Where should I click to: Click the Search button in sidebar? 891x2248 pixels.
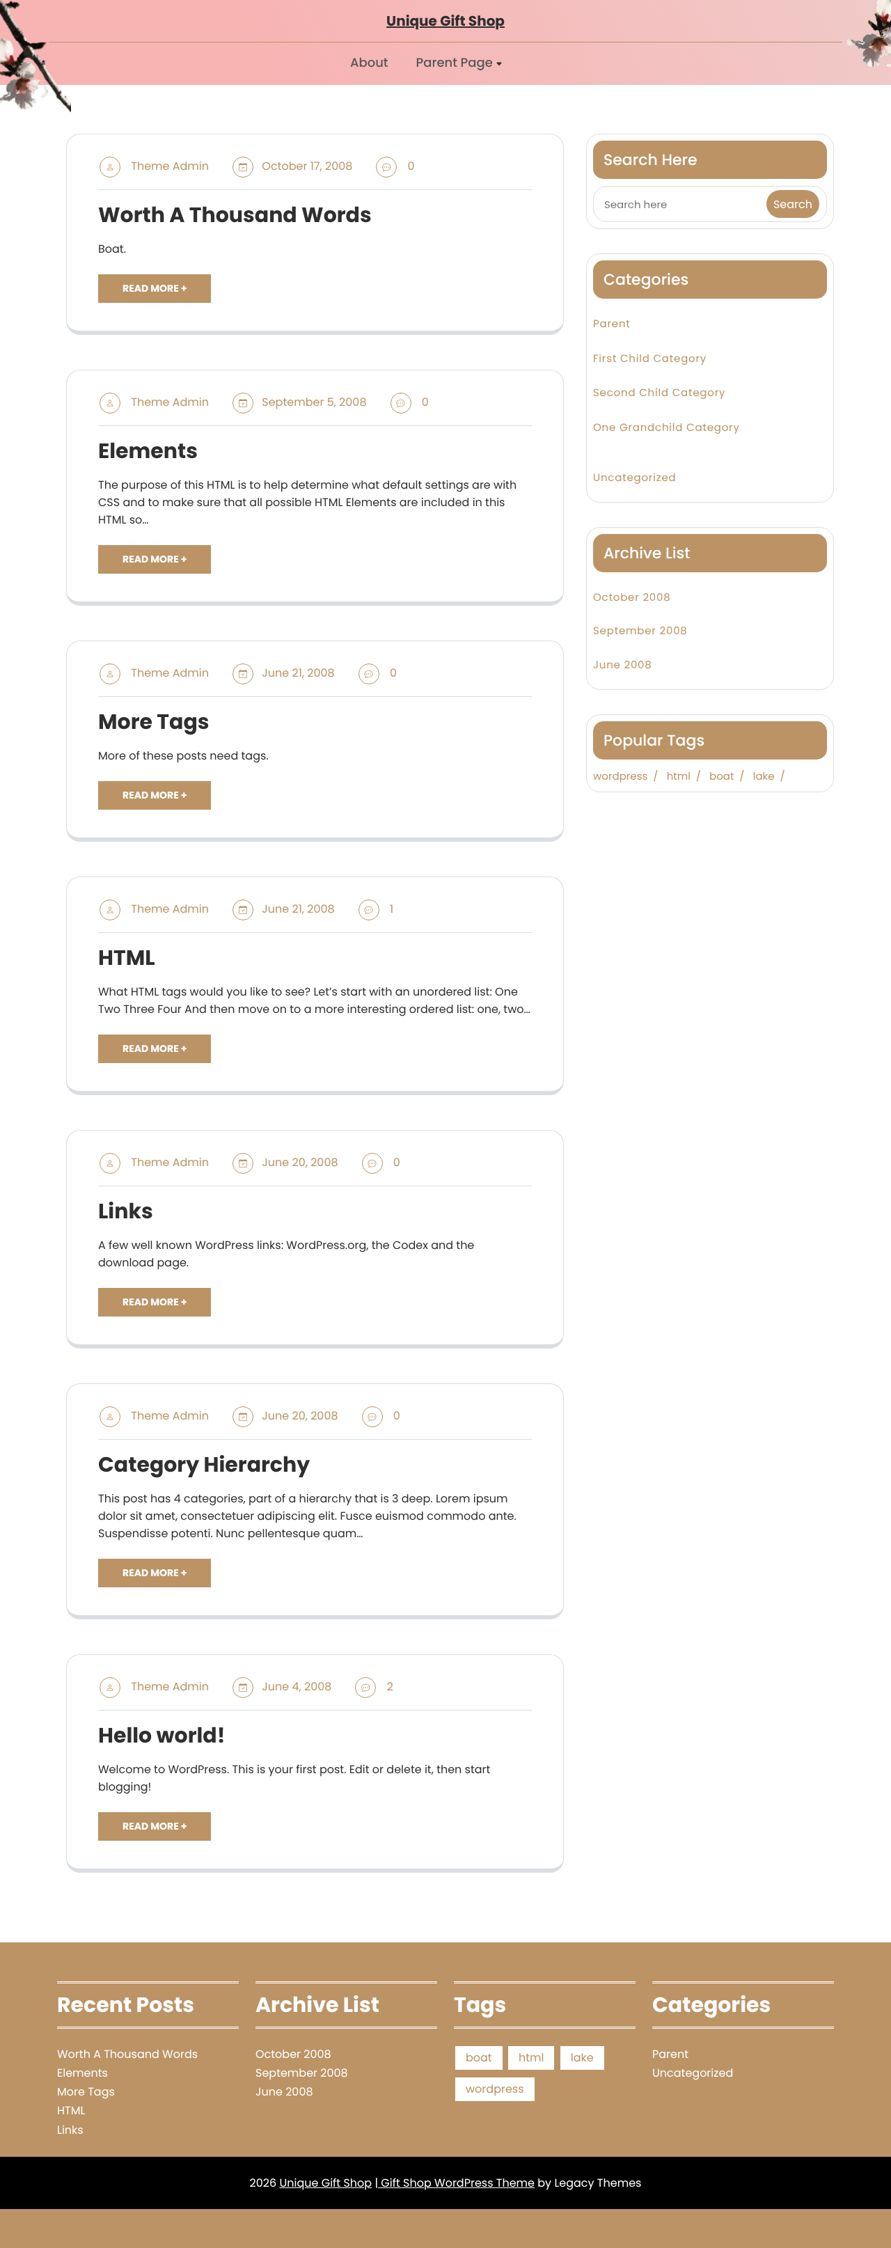[791, 204]
